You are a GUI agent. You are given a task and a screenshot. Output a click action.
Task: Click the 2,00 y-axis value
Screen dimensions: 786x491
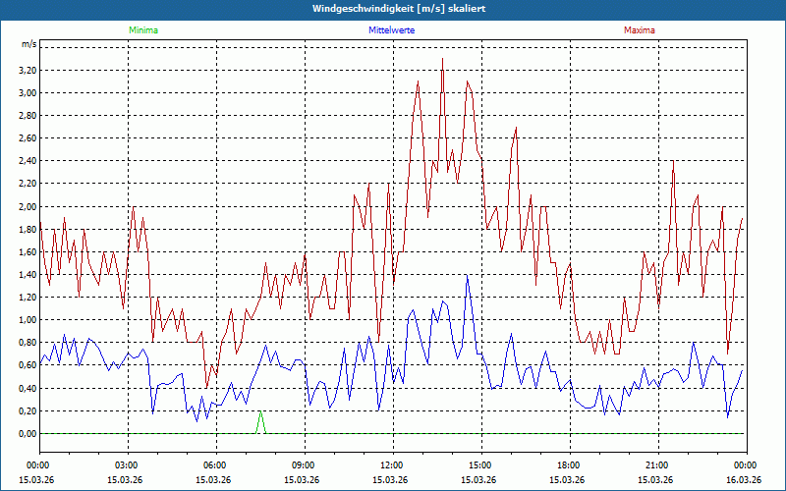pyautogui.click(x=28, y=206)
